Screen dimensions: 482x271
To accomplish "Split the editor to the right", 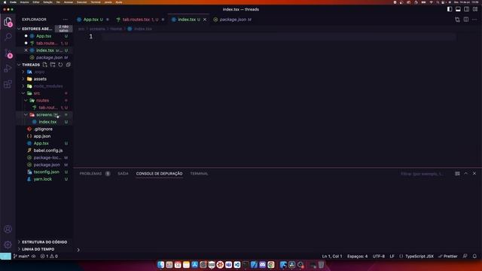I will [466, 20].
